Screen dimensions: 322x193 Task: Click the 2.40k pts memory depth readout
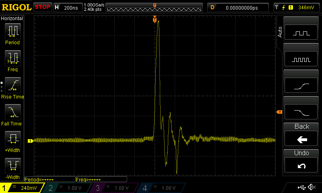coord(93,9)
